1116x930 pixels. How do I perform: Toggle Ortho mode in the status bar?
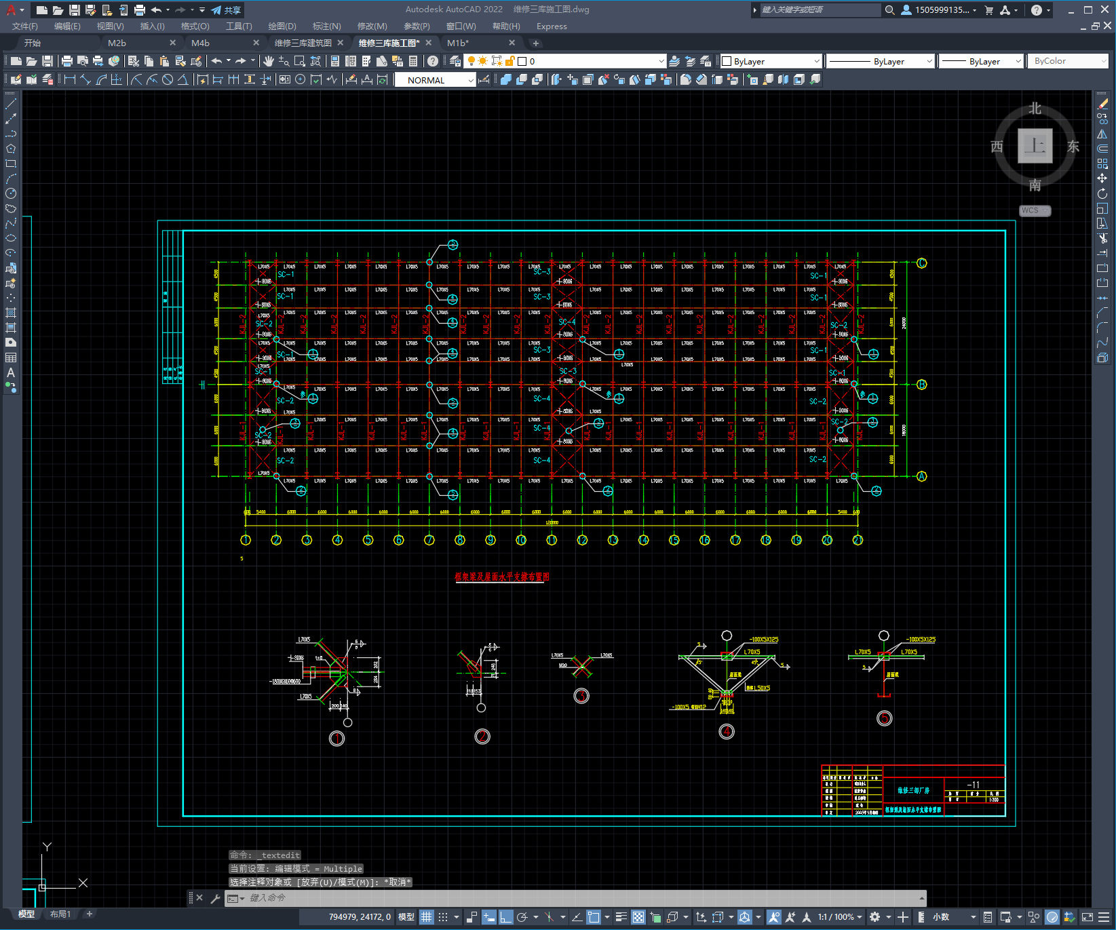pos(506,917)
